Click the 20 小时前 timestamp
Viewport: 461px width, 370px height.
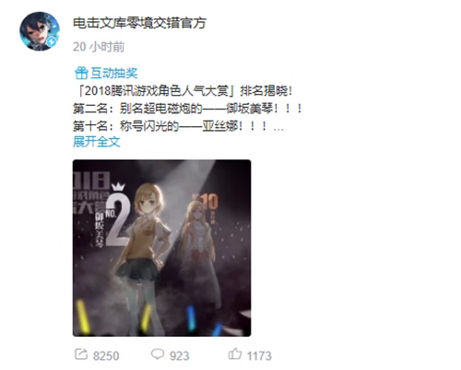99,47
